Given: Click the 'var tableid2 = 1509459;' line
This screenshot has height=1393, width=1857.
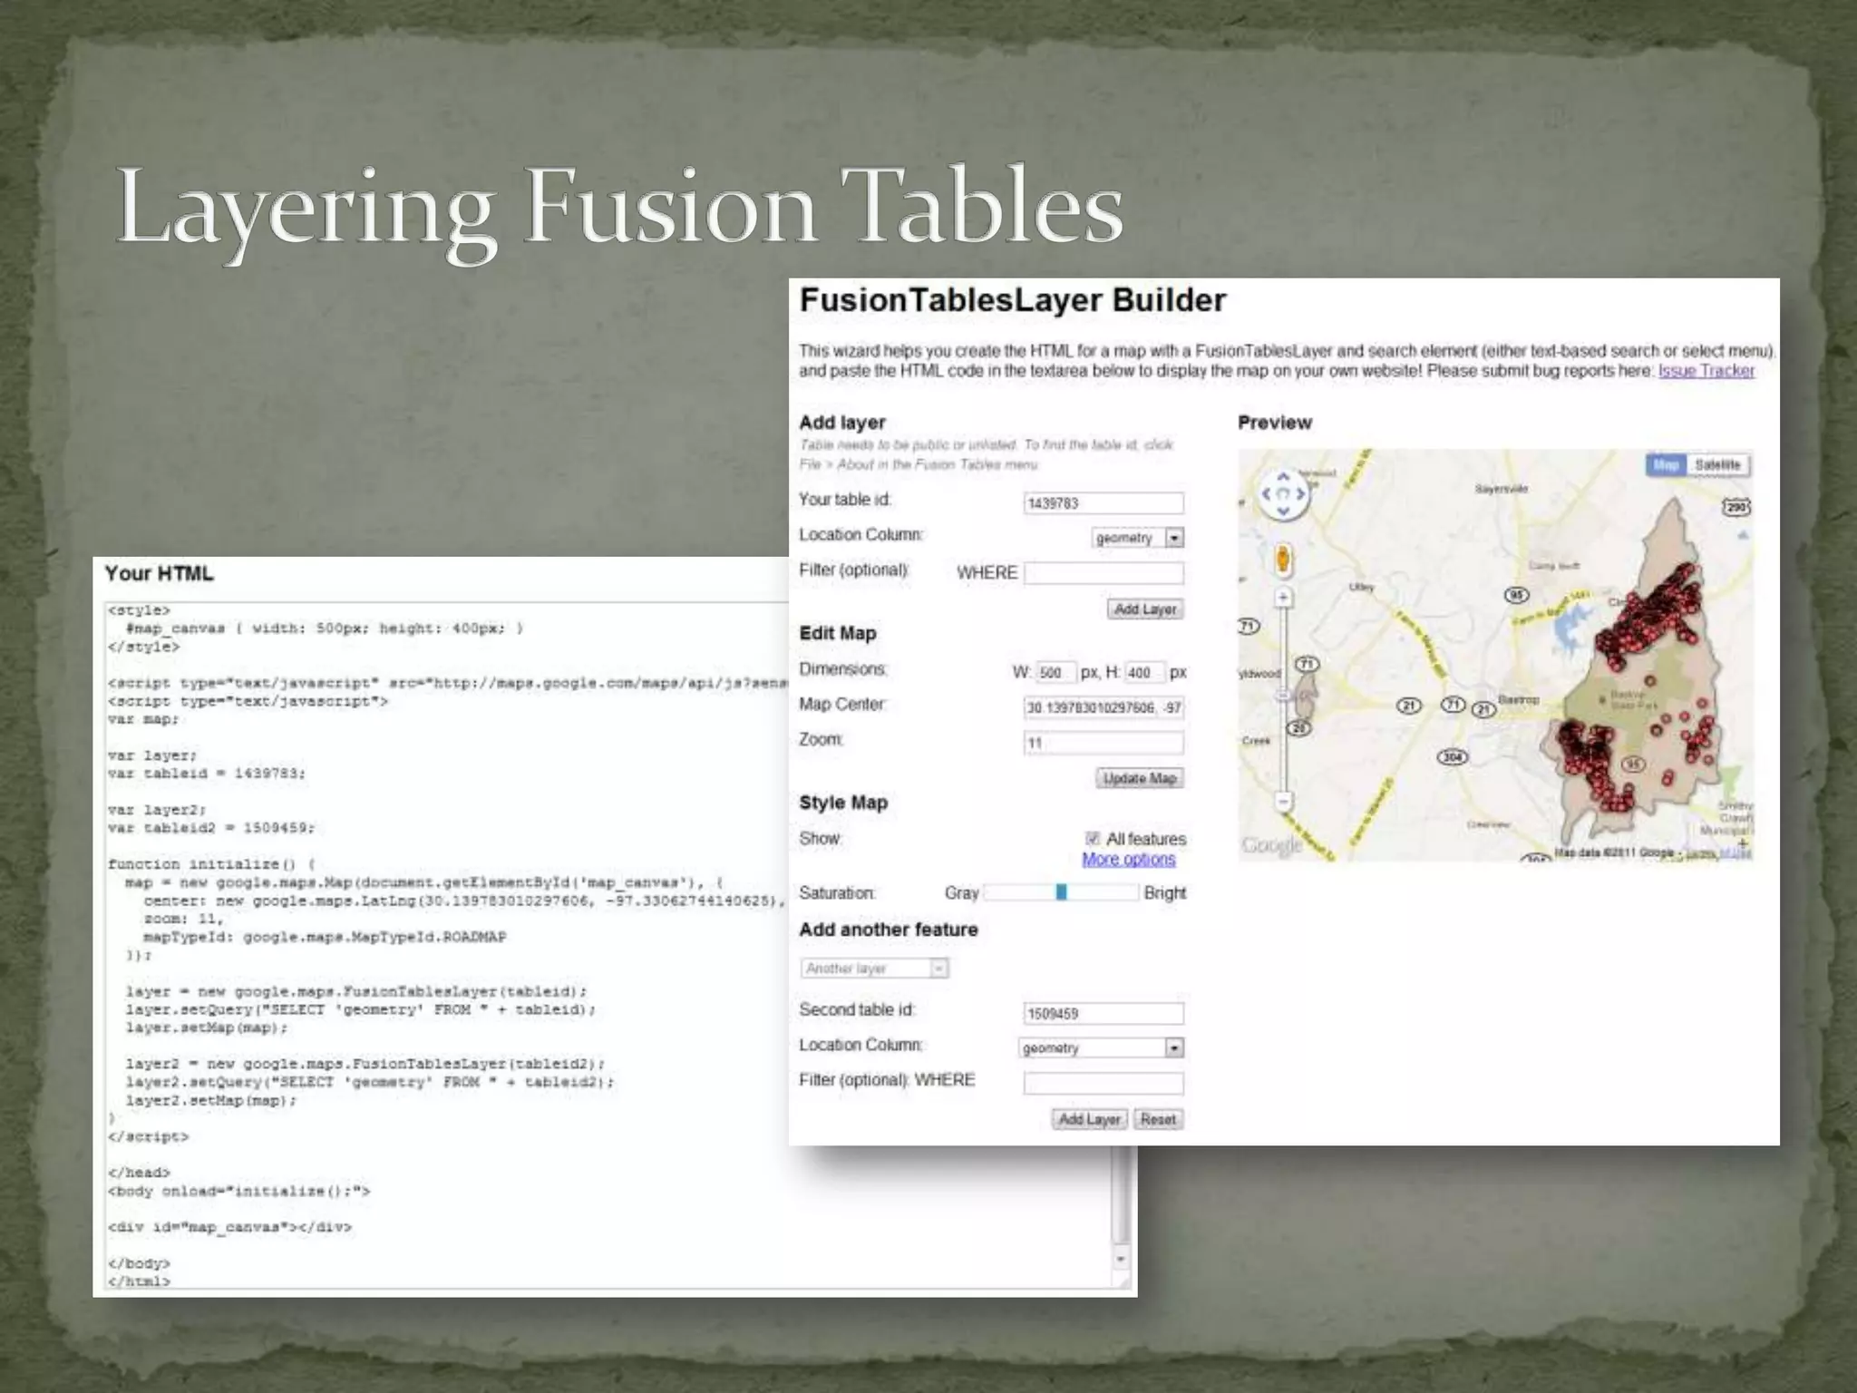Looking at the screenshot, I should pyautogui.click(x=211, y=828).
